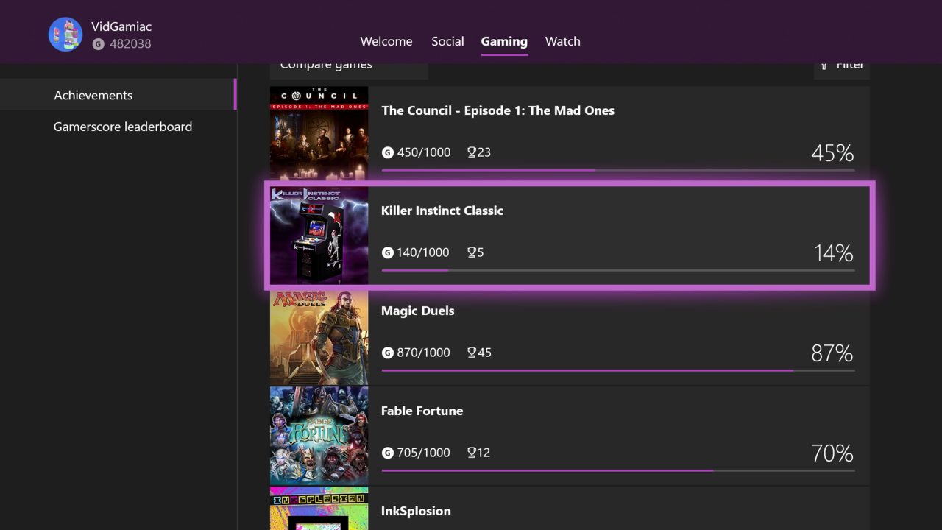Viewport: 942px width, 530px height.
Task: Click the Fable Fortune achievement count 12
Action: pyautogui.click(x=484, y=453)
